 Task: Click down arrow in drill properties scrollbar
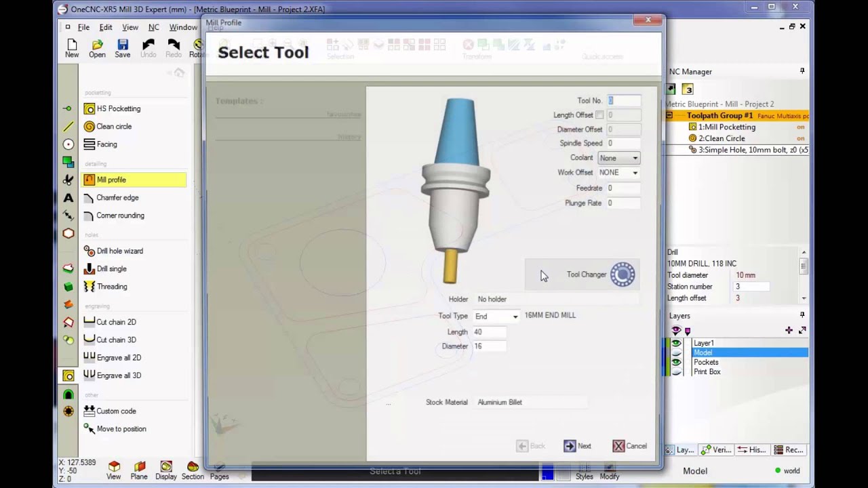click(804, 298)
